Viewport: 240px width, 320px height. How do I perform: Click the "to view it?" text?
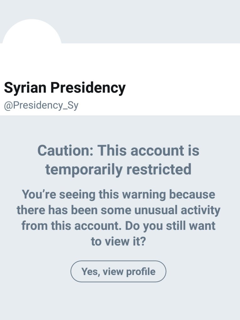click(x=118, y=242)
